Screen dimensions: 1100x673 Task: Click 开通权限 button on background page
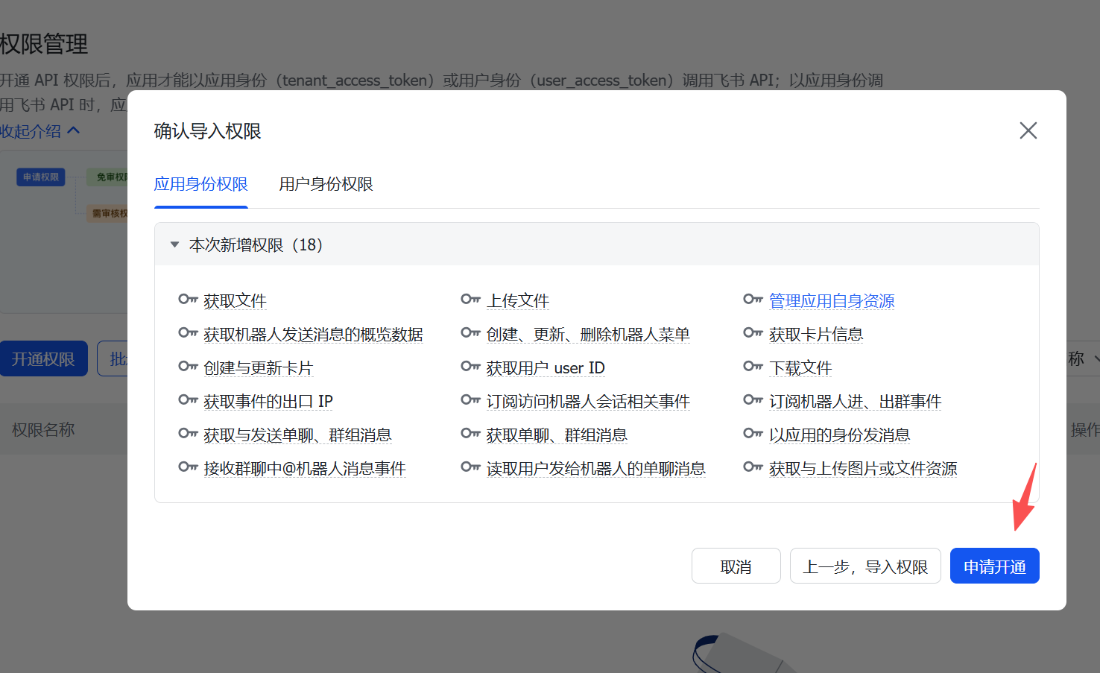pos(43,358)
